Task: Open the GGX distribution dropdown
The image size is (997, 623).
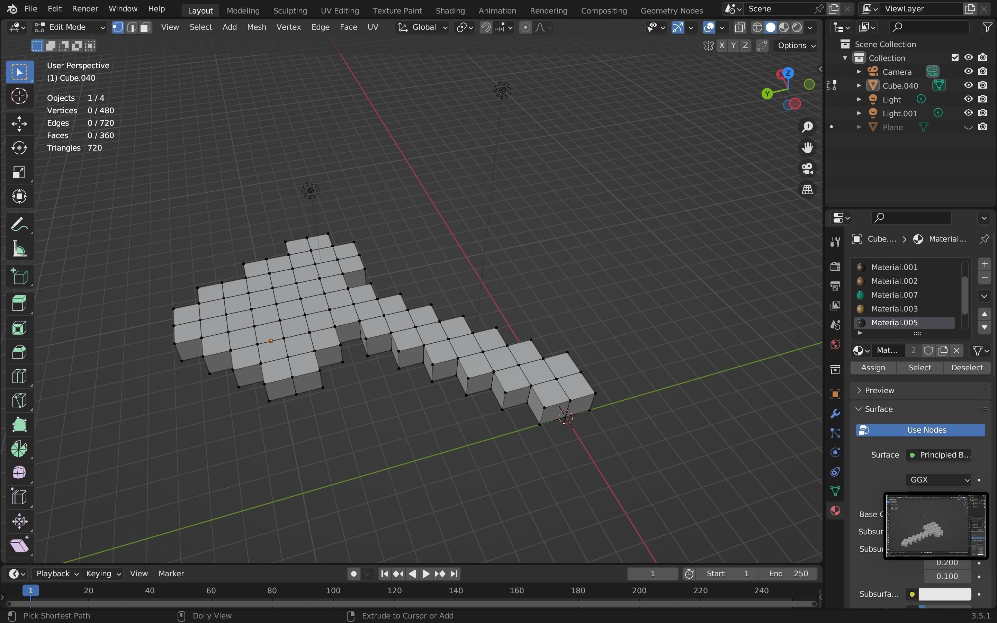Action: 938,480
